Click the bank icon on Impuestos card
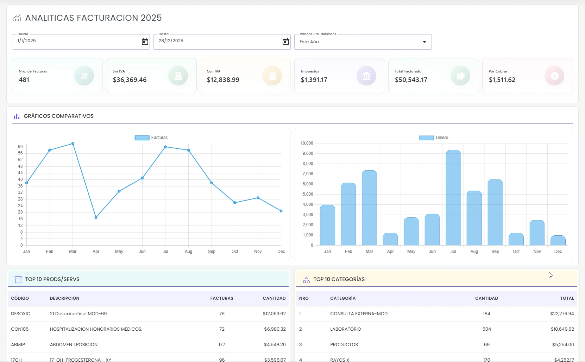Screen dimensions: 585x362 click(366, 76)
